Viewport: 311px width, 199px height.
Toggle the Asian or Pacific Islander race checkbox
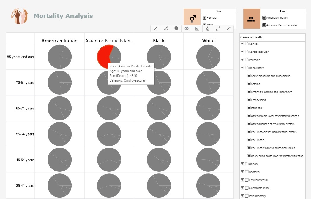point(264,25)
